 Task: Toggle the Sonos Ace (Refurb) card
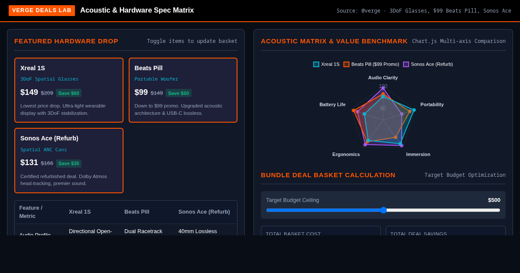pyautogui.click(x=69, y=160)
